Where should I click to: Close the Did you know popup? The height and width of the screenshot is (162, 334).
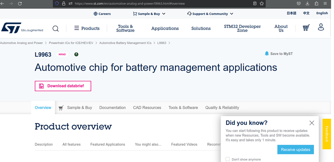point(312,123)
